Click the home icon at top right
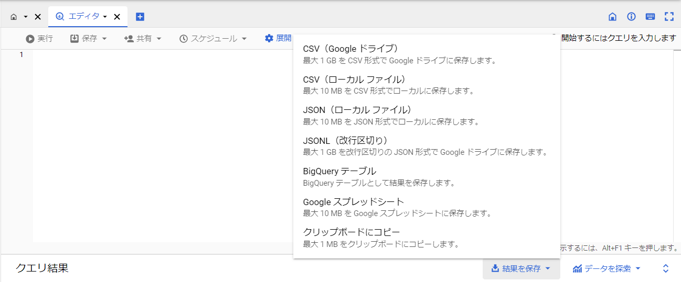The image size is (681, 282). pyautogui.click(x=612, y=17)
